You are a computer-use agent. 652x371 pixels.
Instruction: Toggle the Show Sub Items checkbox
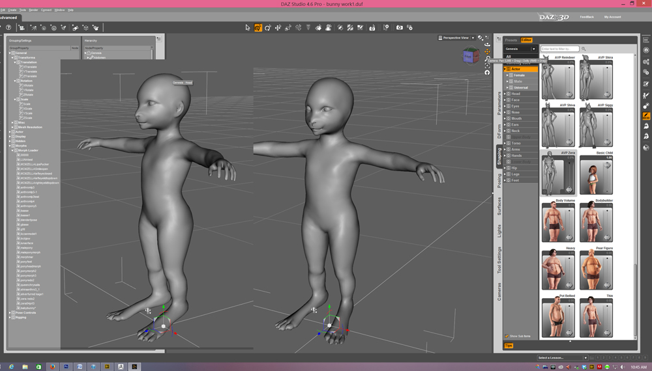pyautogui.click(x=507, y=336)
